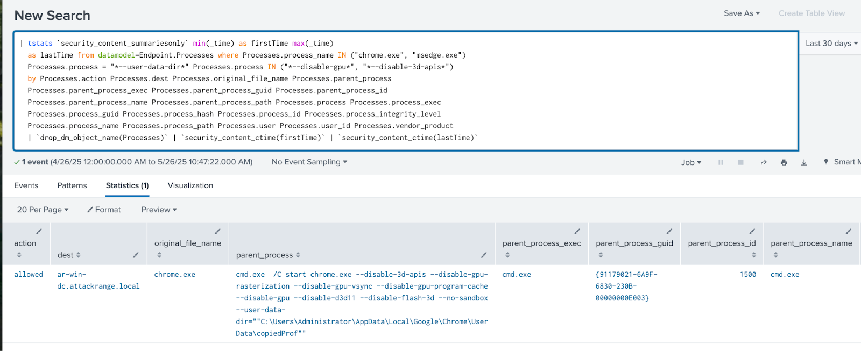Click the Format button
This screenshot has width=861, height=351.
coord(104,210)
